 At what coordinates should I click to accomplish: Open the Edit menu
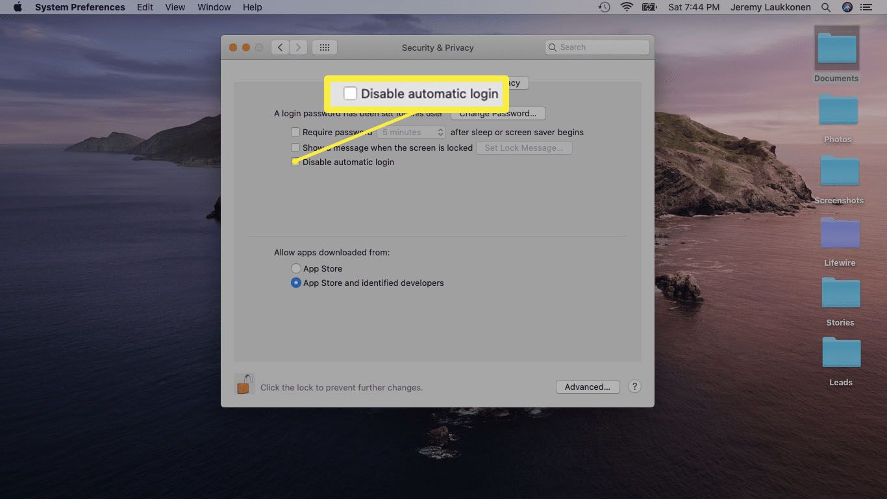click(x=145, y=7)
